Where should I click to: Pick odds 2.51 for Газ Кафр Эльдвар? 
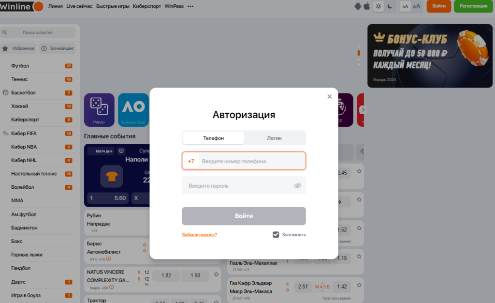tap(303, 287)
